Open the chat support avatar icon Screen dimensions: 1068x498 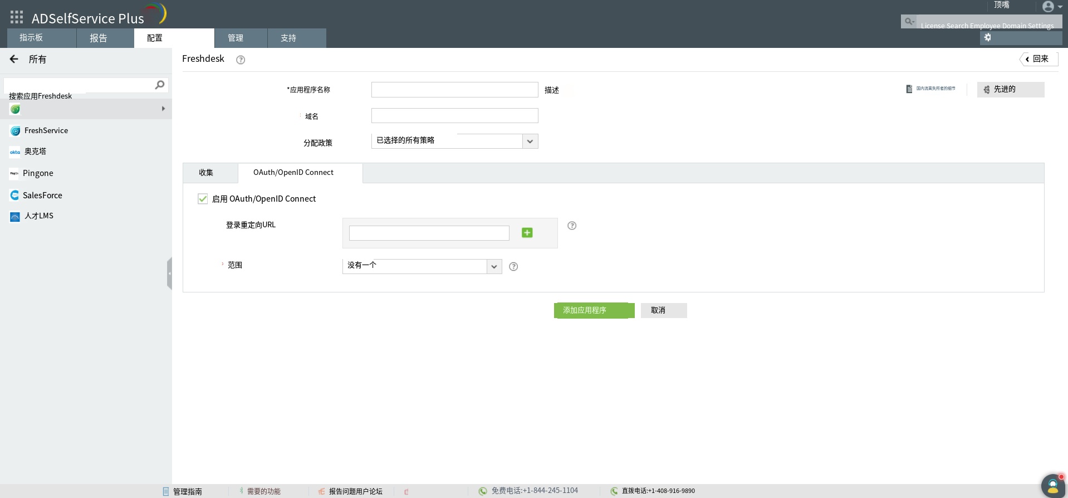[x=1052, y=485]
